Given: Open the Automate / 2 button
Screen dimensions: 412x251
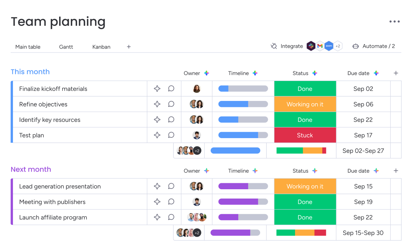Looking at the screenshot, I should pos(374,46).
